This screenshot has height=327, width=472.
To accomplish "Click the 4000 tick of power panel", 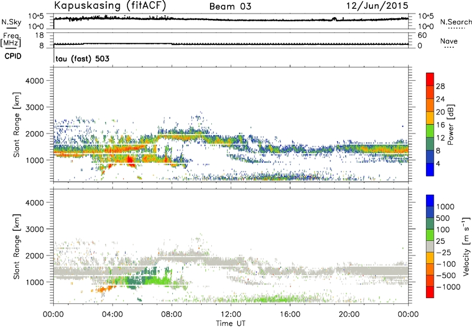I will point(34,81).
